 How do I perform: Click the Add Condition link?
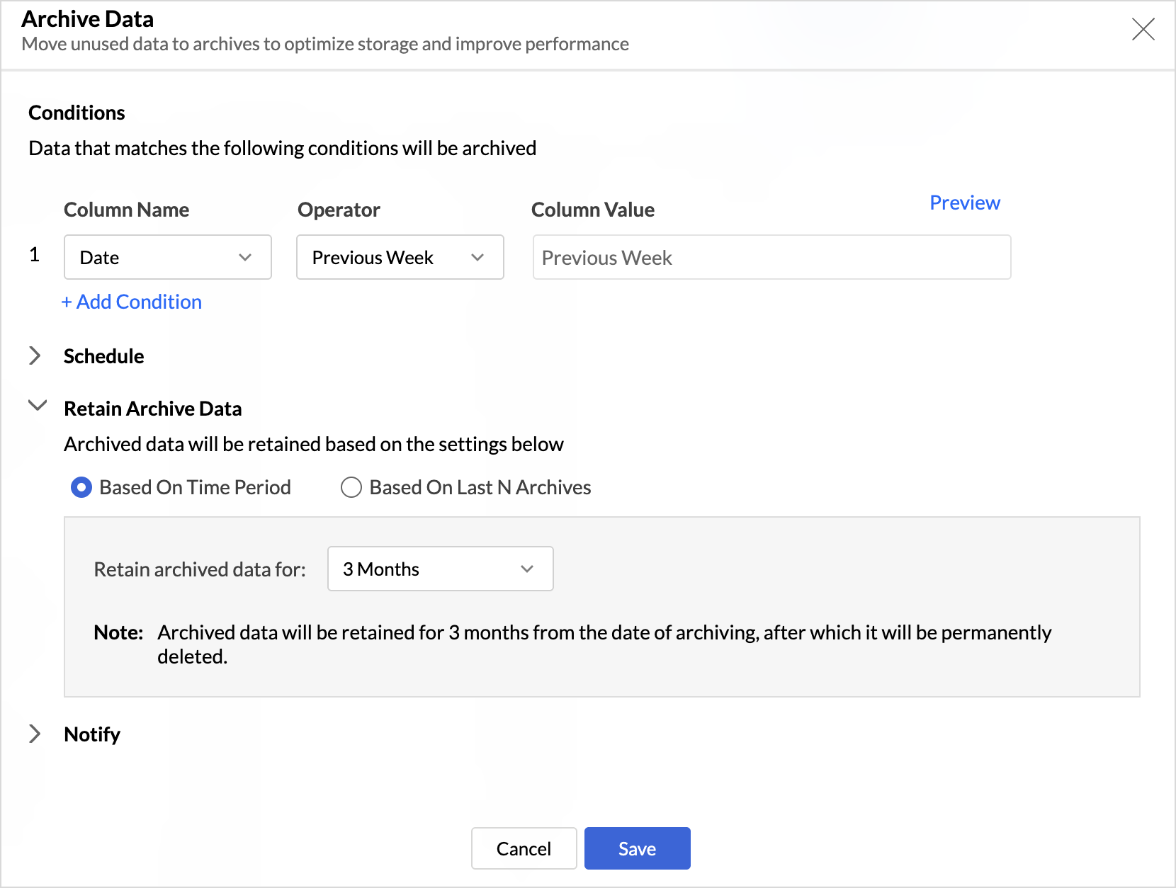coord(139,302)
